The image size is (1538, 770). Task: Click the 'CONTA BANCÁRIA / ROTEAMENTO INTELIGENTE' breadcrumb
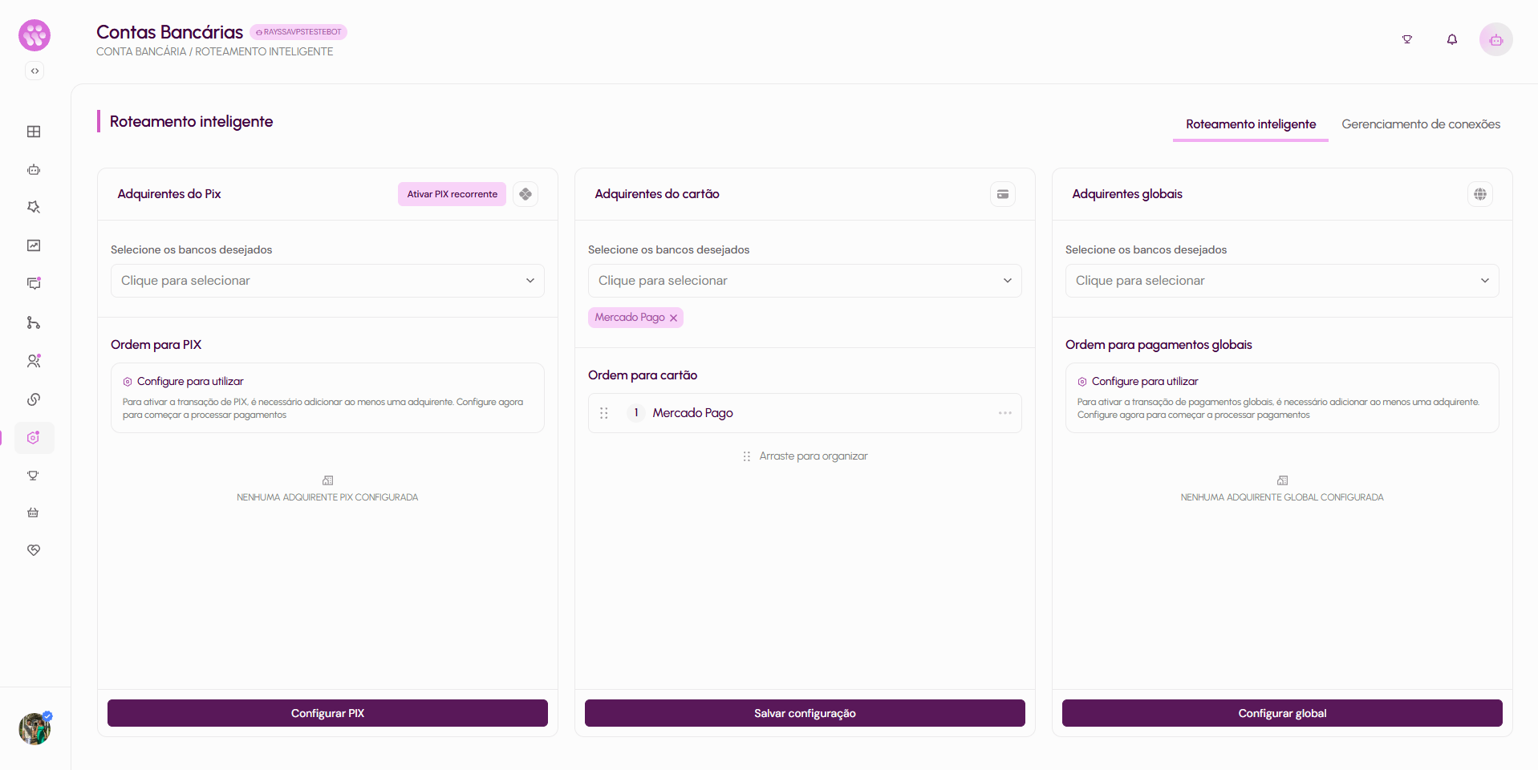(215, 51)
